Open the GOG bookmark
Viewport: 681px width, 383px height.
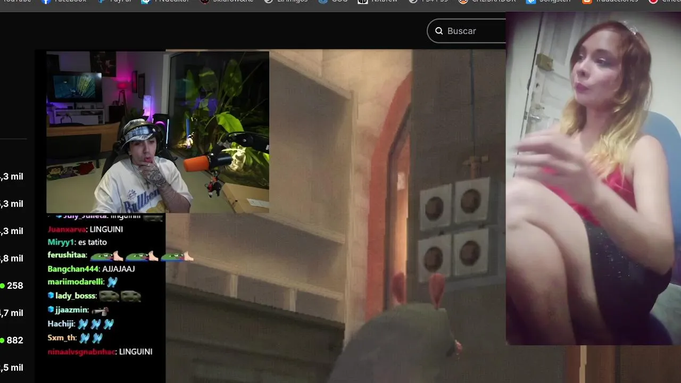click(x=333, y=1)
